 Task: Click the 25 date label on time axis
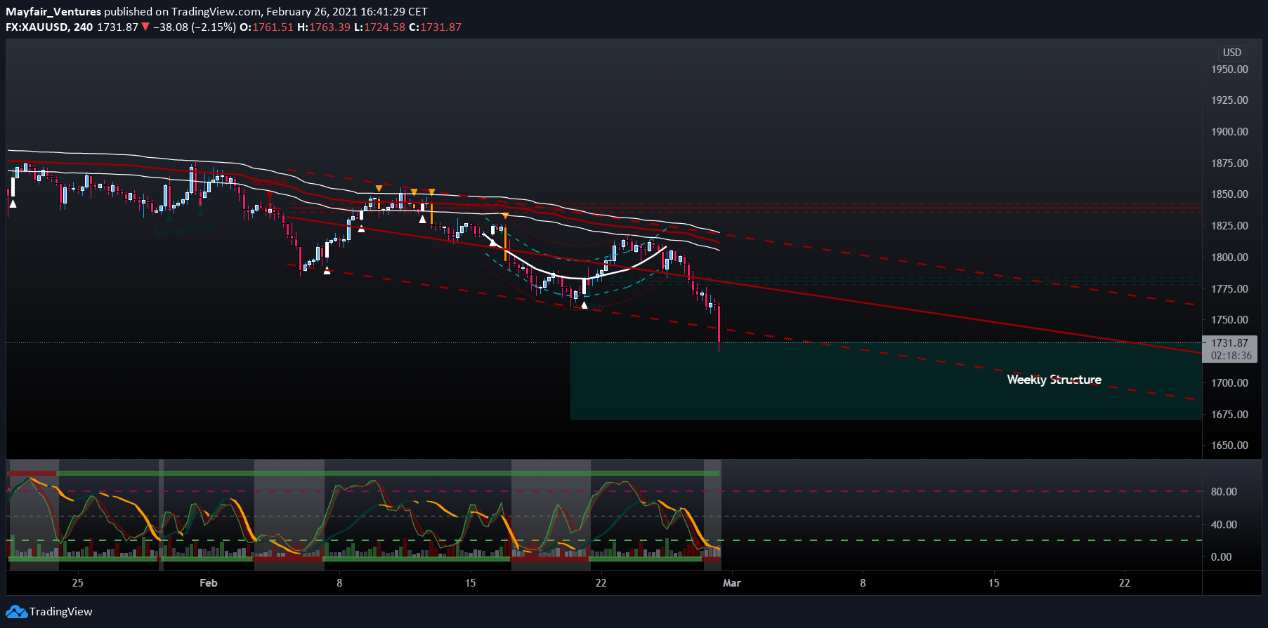(77, 583)
